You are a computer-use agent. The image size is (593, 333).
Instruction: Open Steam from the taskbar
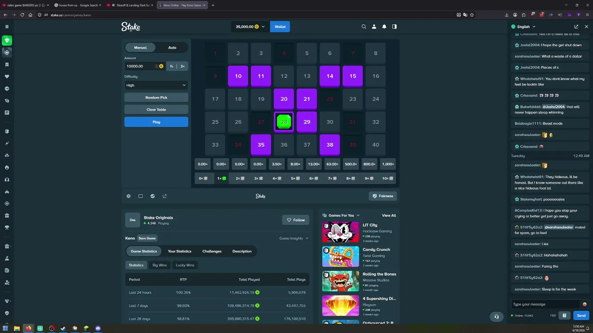pos(63,328)
